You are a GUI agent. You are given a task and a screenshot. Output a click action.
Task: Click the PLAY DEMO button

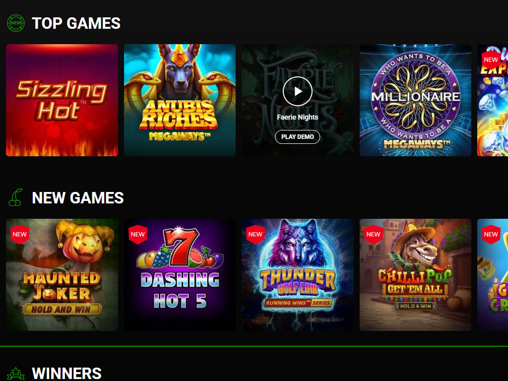click(x=298, y=137)
